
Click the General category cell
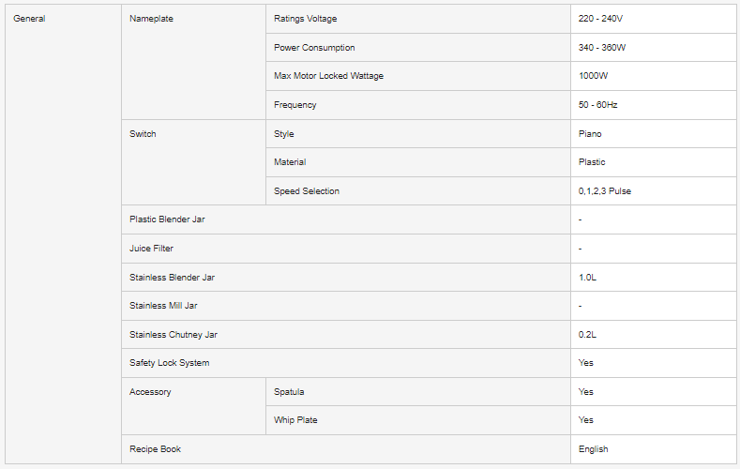coord(29,19)
